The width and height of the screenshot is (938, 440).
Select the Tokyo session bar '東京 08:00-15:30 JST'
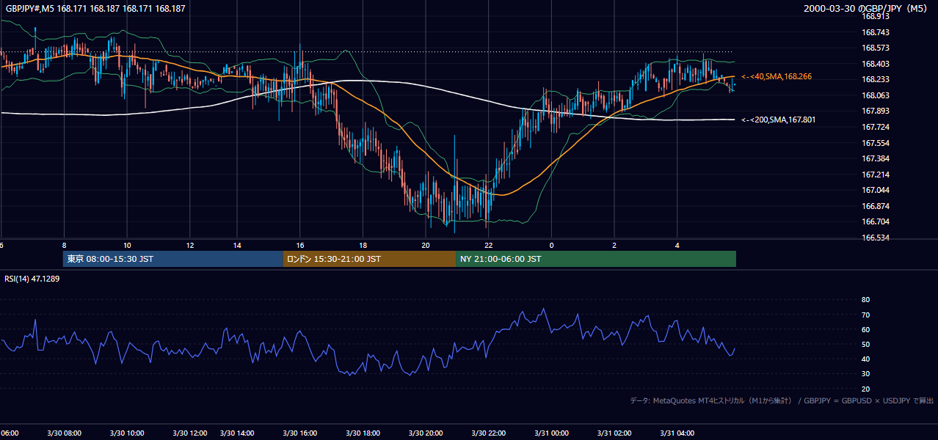coord(173,259)
